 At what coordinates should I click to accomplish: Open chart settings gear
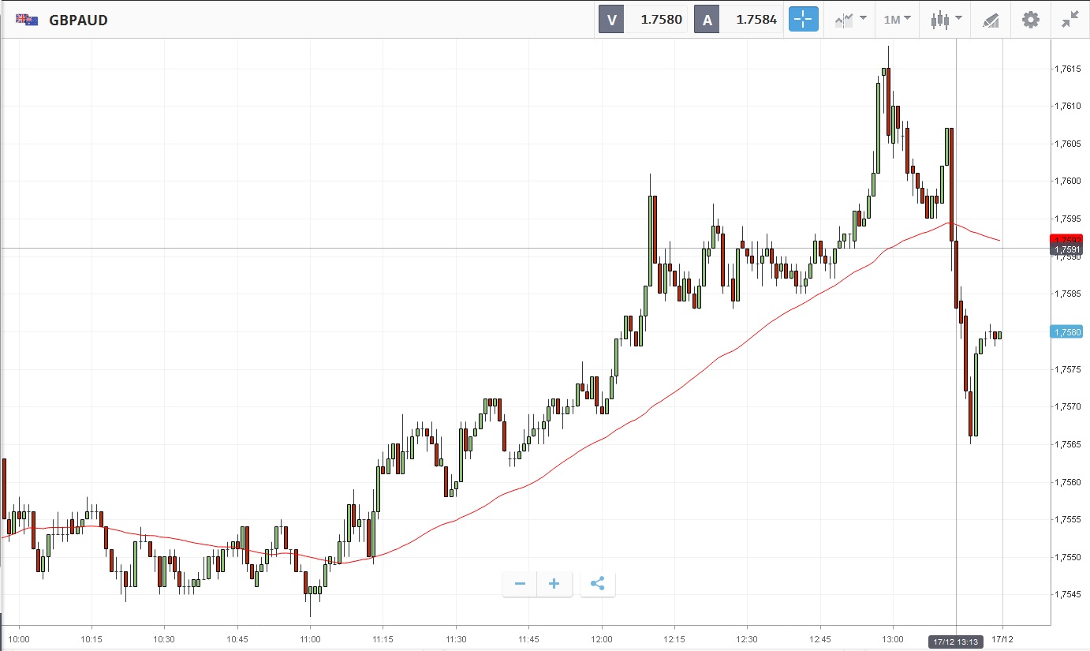1031,20
